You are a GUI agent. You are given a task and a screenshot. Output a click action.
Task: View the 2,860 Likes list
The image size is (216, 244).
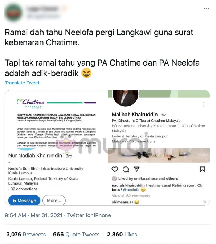coord(122,235)
